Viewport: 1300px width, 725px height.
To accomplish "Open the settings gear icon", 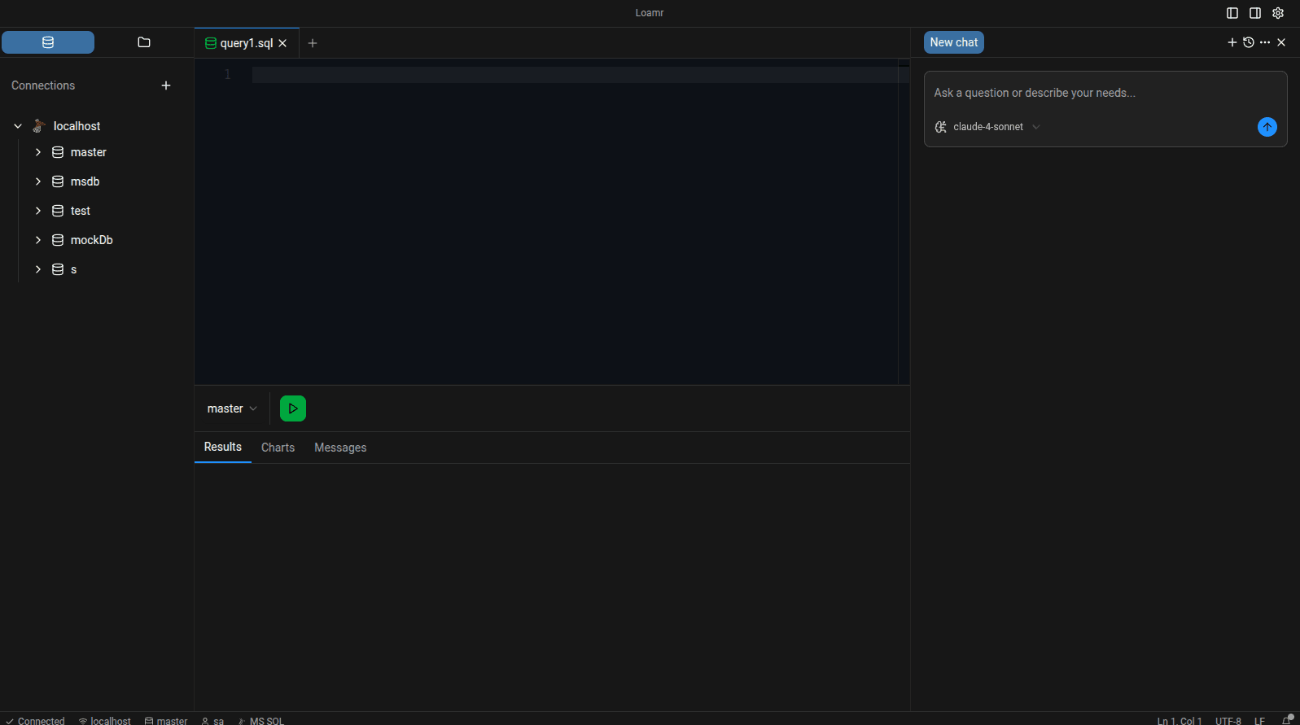I will click(1278, 13).
